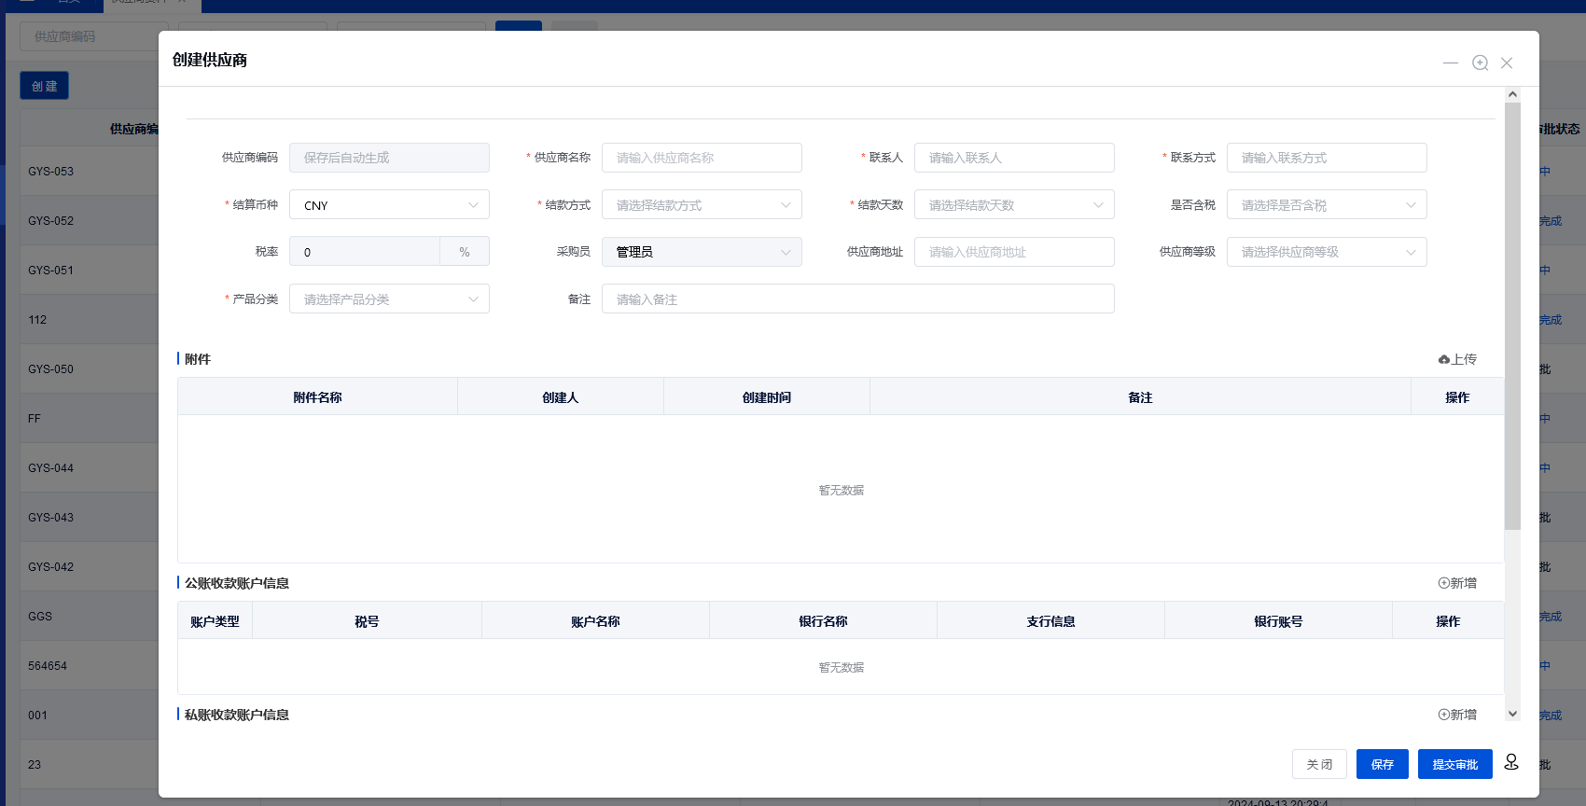Viewport: 1586px width, 806px height.
Task: Open the 结款天数 dropdown
Action: (1014, 205)
